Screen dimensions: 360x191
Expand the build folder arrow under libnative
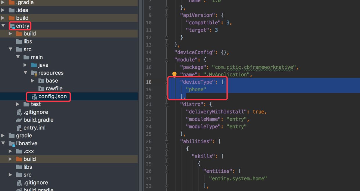point(10,159)
